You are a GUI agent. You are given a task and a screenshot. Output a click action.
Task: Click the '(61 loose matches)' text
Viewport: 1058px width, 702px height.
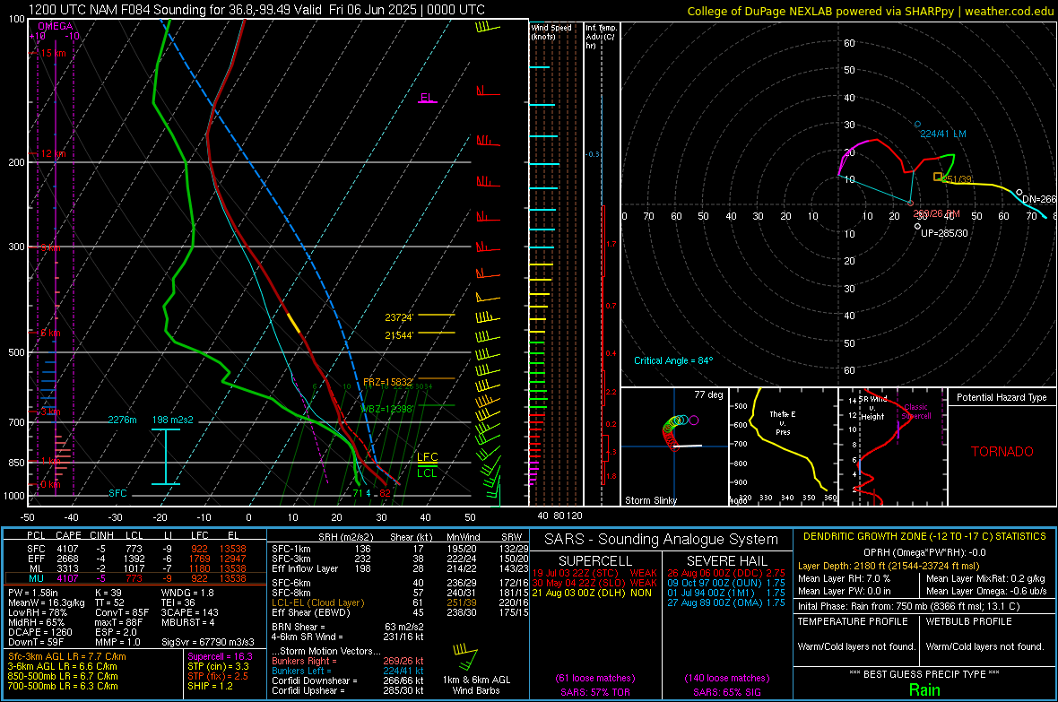pos(595,678)
